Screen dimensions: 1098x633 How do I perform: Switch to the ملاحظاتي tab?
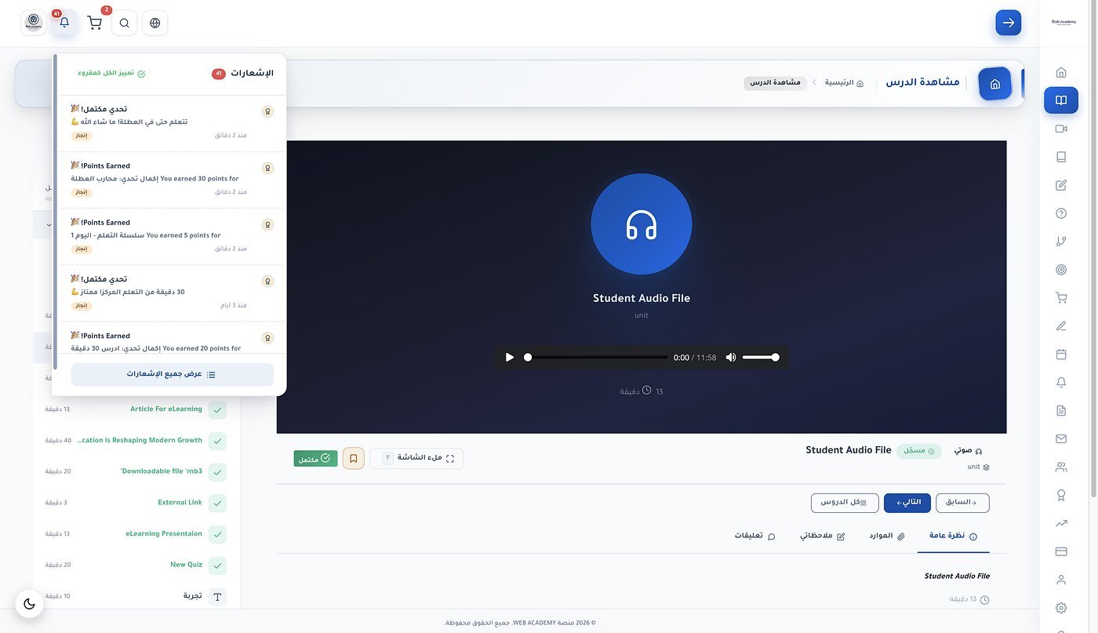tap(822, 537)
